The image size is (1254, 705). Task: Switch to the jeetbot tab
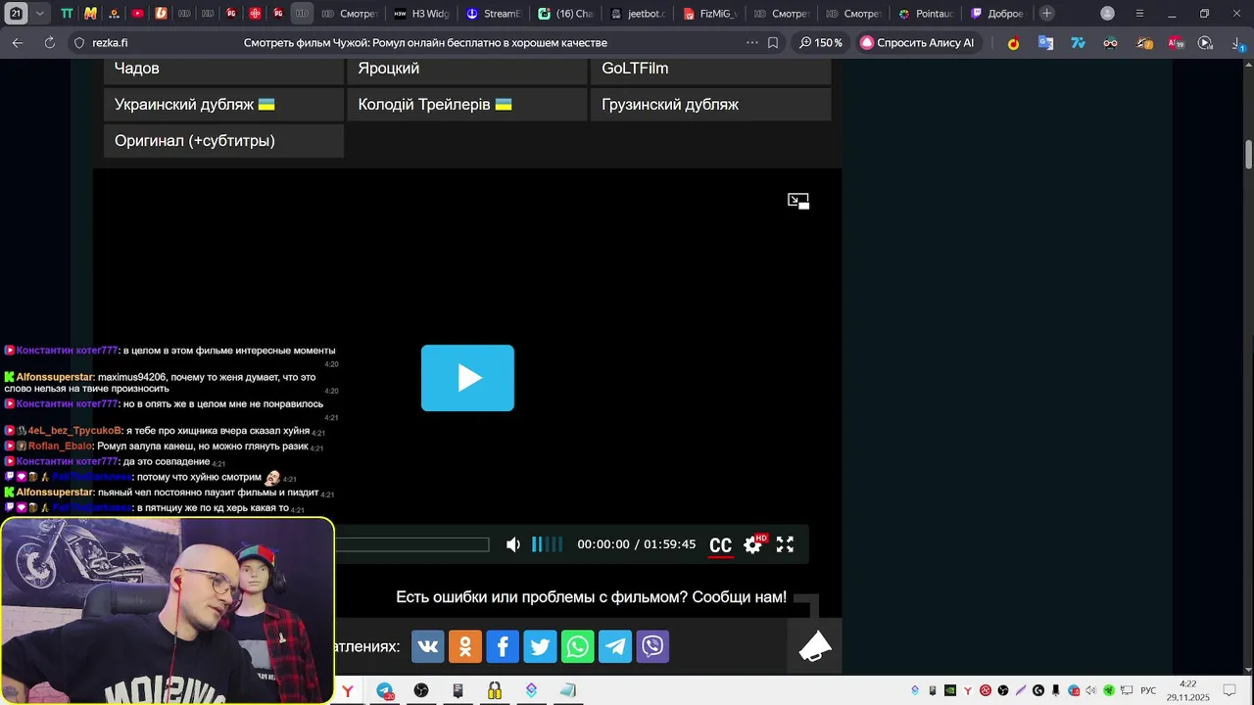coord(638,14)
